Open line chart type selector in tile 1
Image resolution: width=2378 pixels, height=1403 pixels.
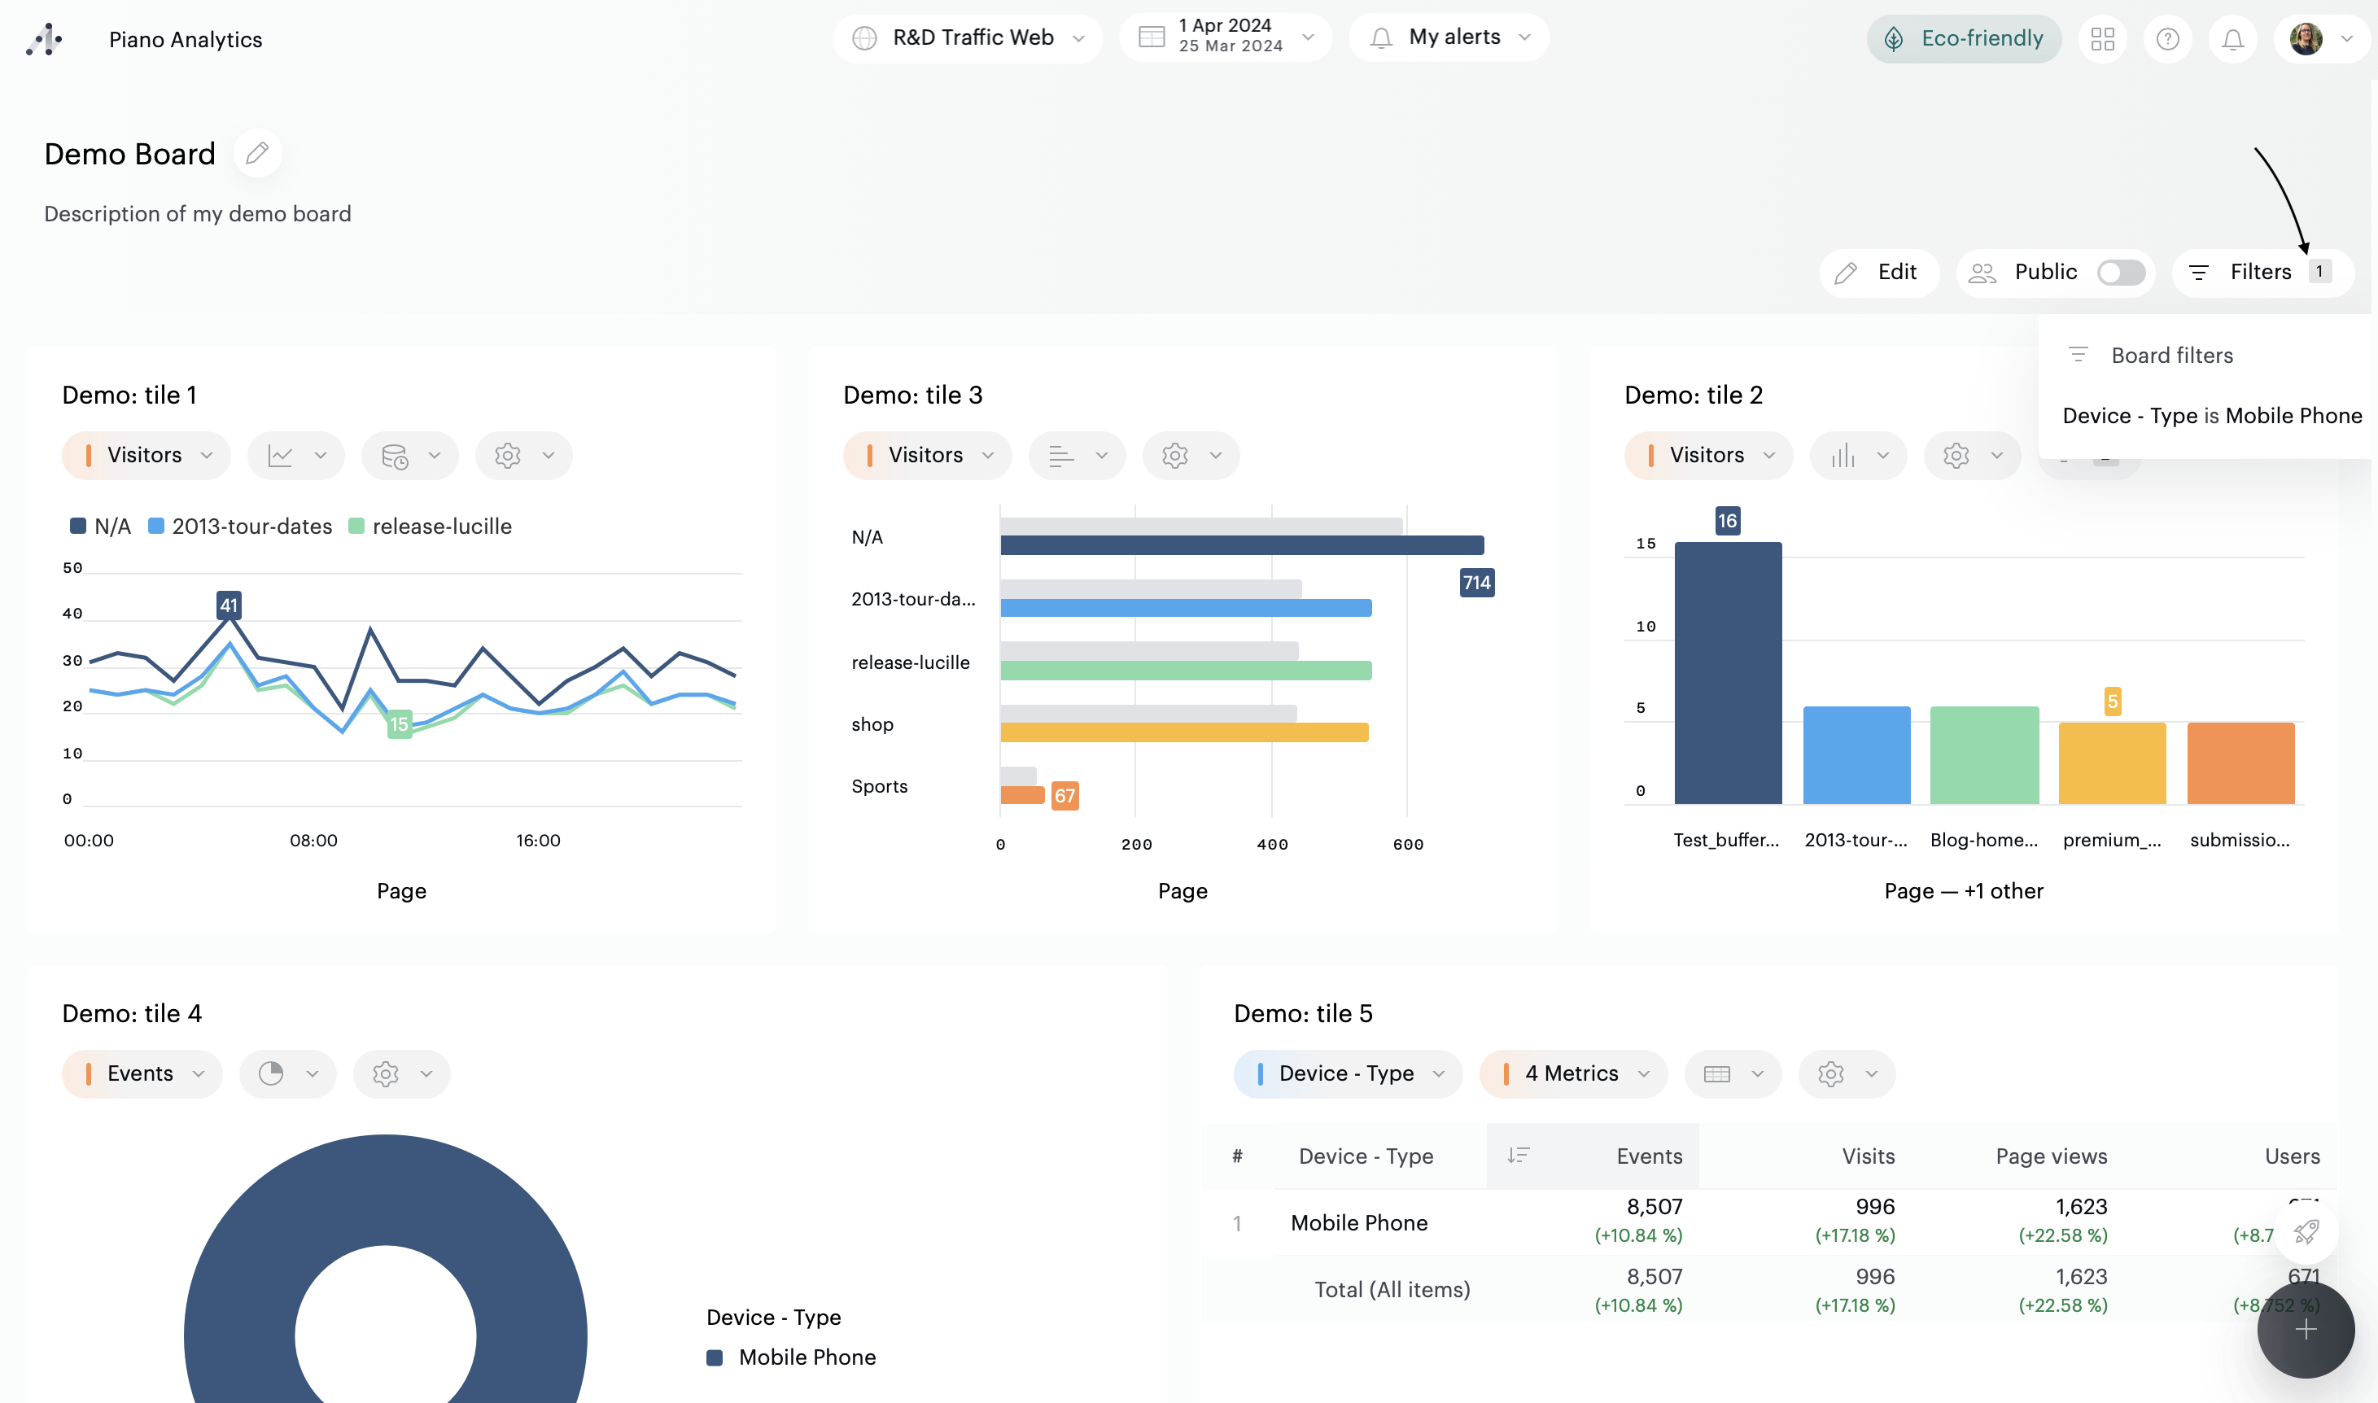[x=296, y=456]
